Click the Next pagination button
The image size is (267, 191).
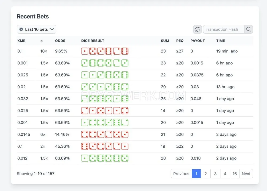tap(246, 174)
